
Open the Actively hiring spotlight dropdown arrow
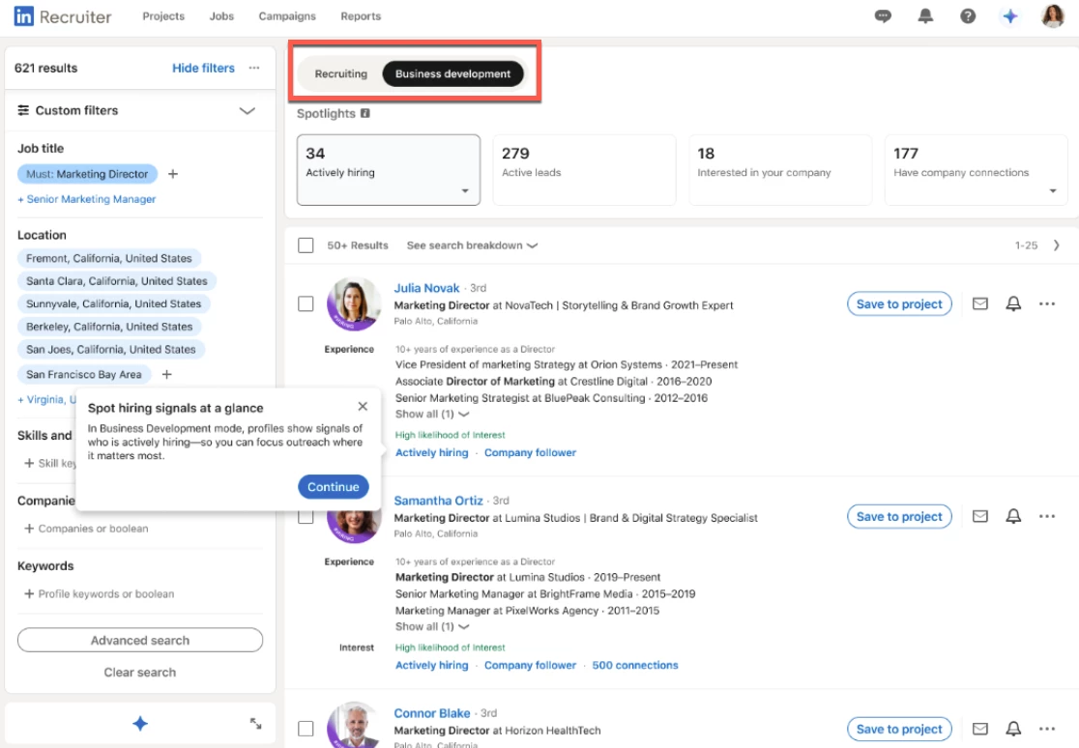pos(465,190)
